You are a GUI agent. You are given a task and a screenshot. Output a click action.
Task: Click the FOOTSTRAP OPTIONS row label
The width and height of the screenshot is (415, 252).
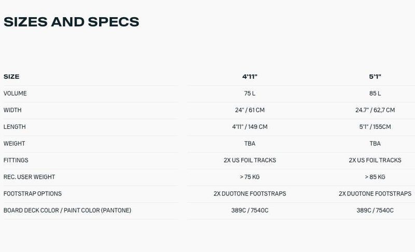point(33,193)
